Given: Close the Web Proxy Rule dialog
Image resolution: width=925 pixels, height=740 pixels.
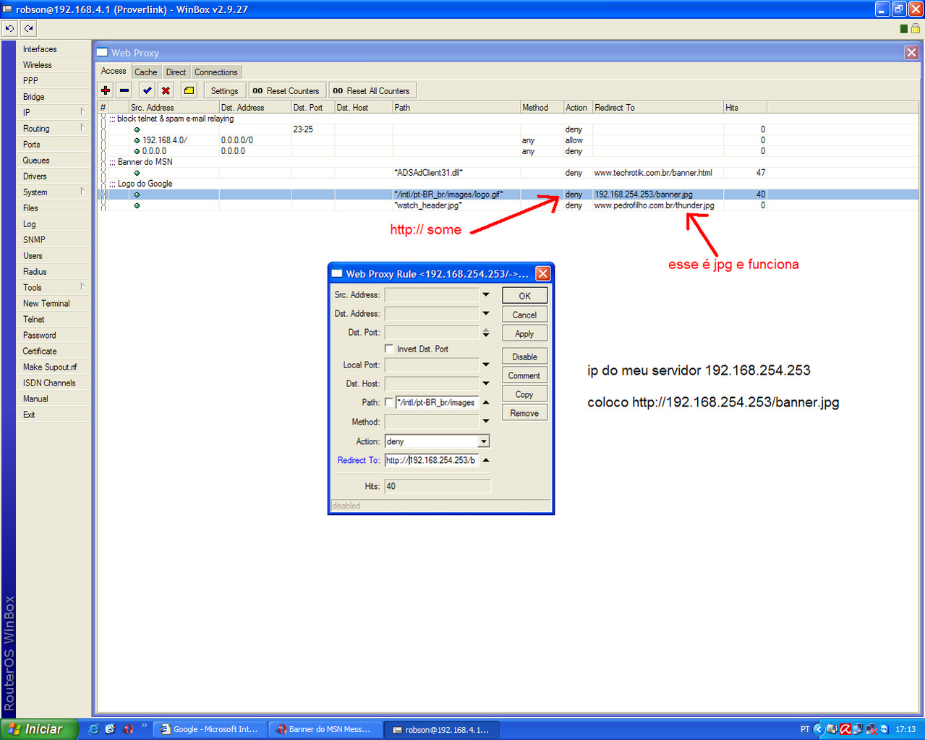Looking at the screenshot, I should point(543,273).
